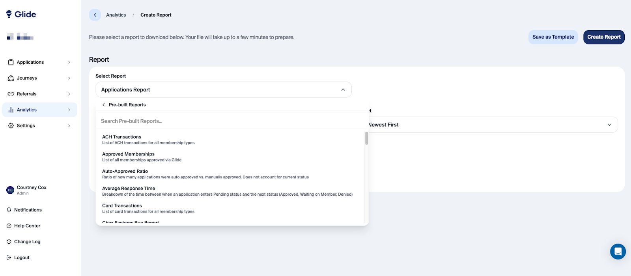Click the Journeys sidebar icon

pyautogui.click(x=11, y=78)
